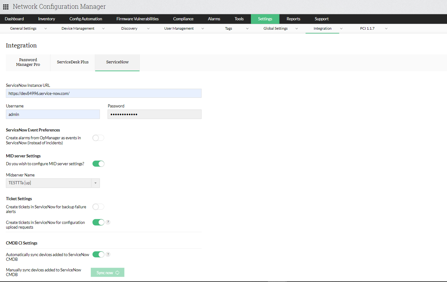Navigate to the Firmware Vulnerabilities menu

coord(137,19)
